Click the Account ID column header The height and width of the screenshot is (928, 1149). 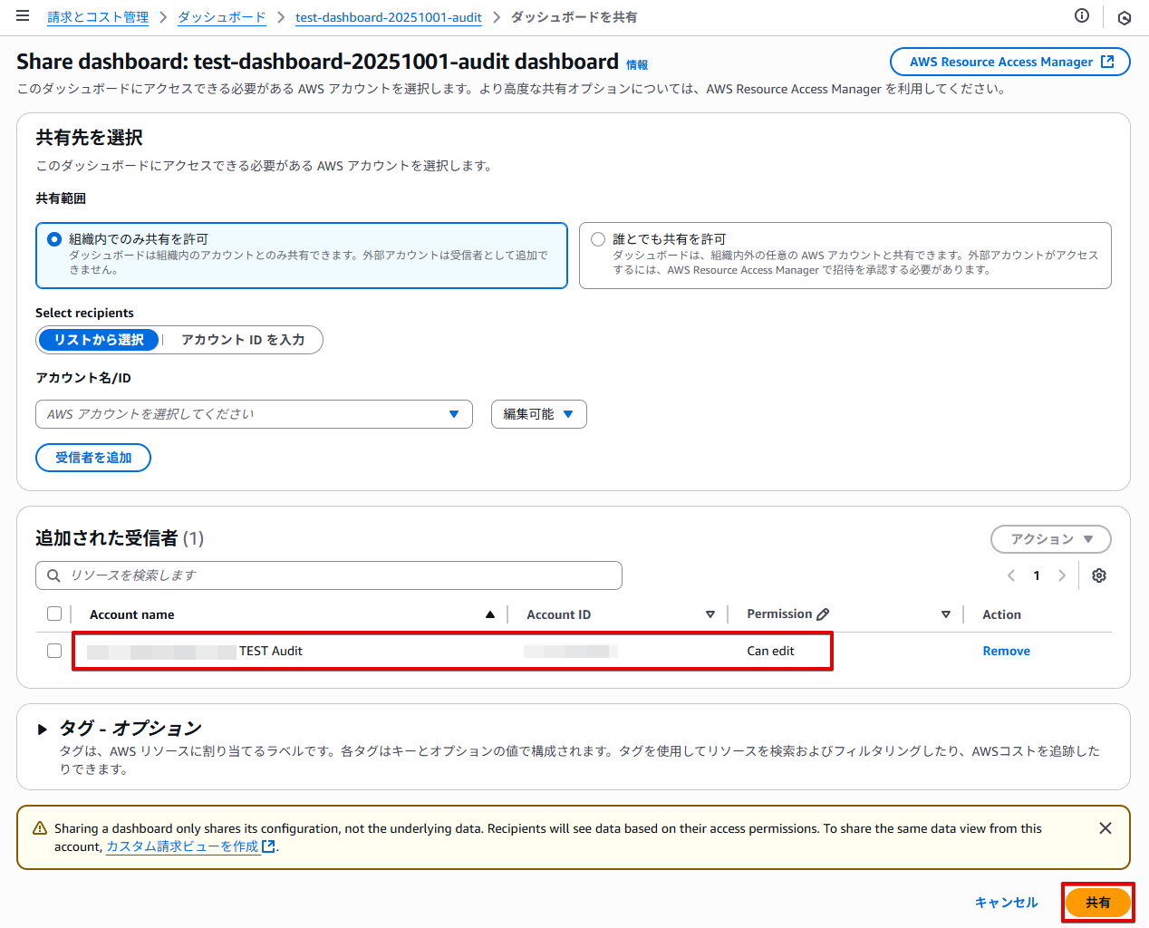pos(559,614)
